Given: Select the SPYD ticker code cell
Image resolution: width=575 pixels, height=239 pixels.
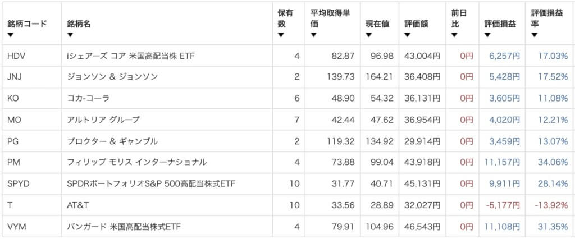Looking at the screenshot, I should click(x=19, y=184).
